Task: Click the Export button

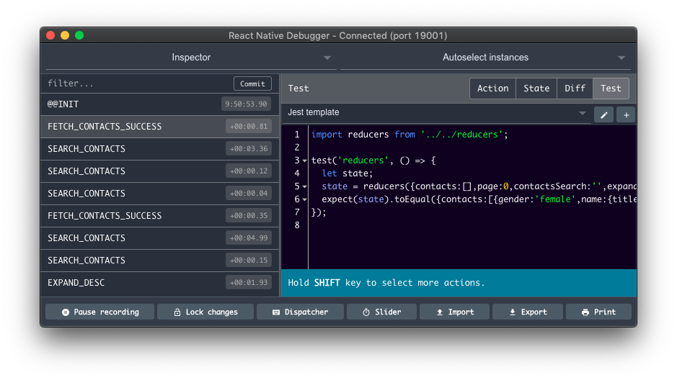Action: [x=527, y=312]
